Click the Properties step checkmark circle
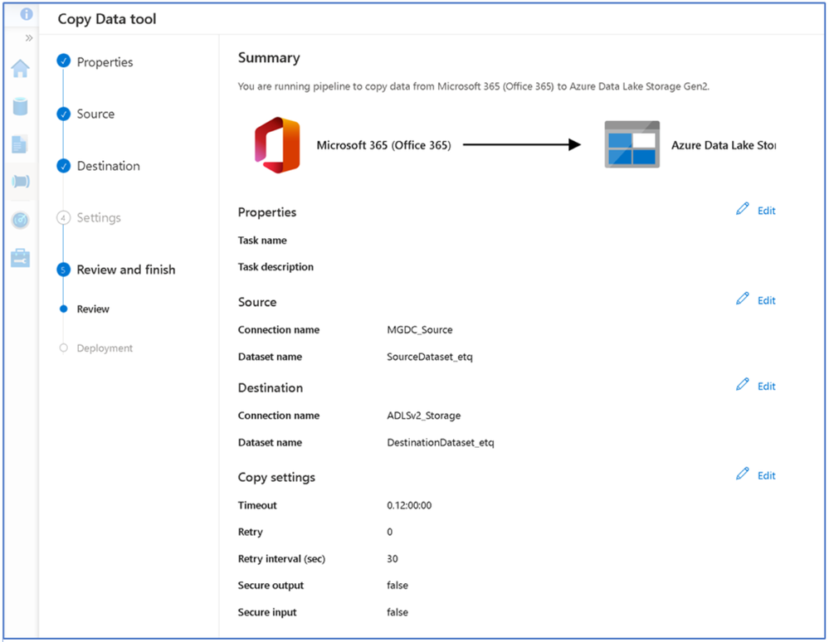The width and height of the screenshot is (829, 642). [63, 61]
